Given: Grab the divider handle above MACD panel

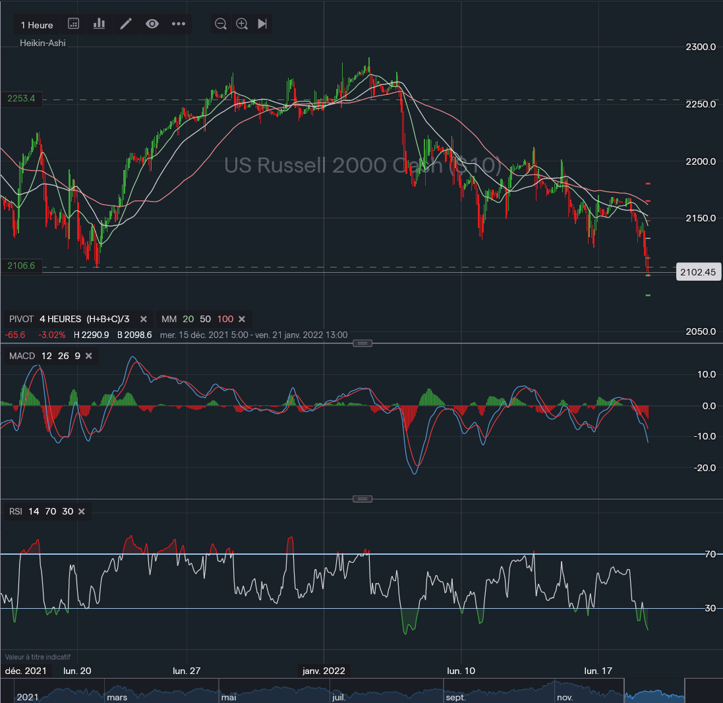Looking at the screenshot, I should pyautogui.click(x=362, y=343).
